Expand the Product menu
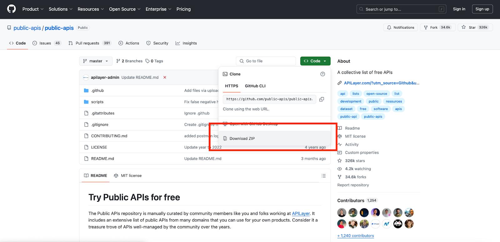Image resolution: width=500 pixels, height=242 pixels. point(33,9)
